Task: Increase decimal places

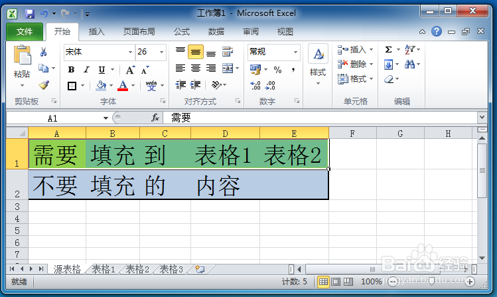Action: 255,85
